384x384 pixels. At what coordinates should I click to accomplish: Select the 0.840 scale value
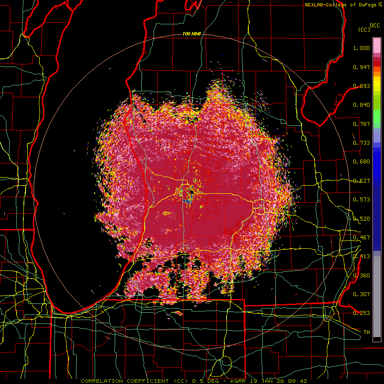click(361, 105)
